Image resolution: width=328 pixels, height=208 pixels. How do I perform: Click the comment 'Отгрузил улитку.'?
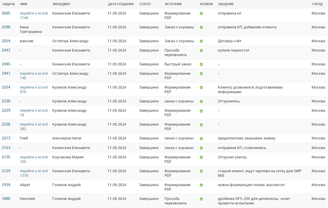click(232, 157)
